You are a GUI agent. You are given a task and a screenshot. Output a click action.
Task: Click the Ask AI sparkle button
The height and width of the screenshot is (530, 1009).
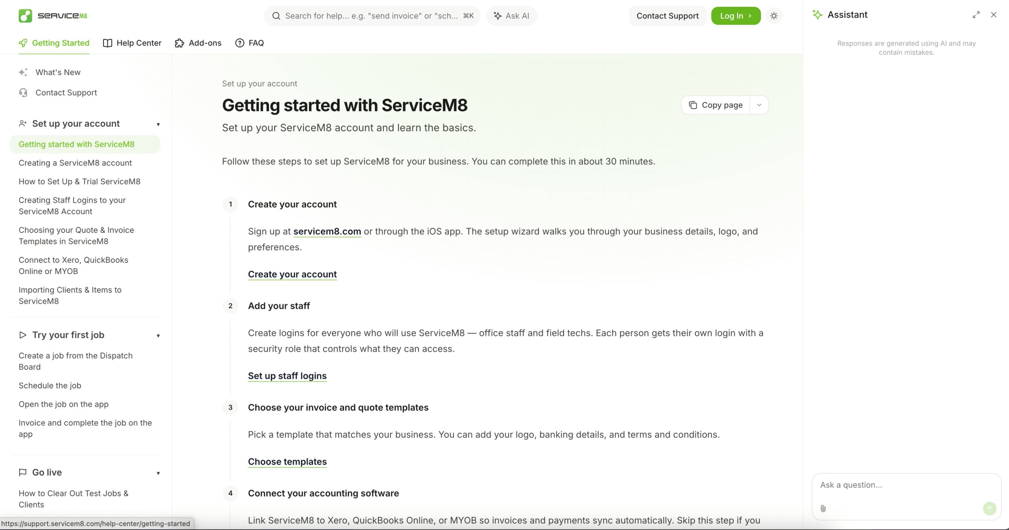click(x=511, y=16)
